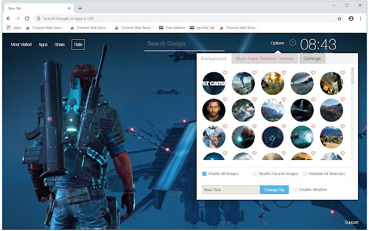Screen dimensions: 369x231
Task: Click the clock icon beside the time
Action: coord(292,43)
